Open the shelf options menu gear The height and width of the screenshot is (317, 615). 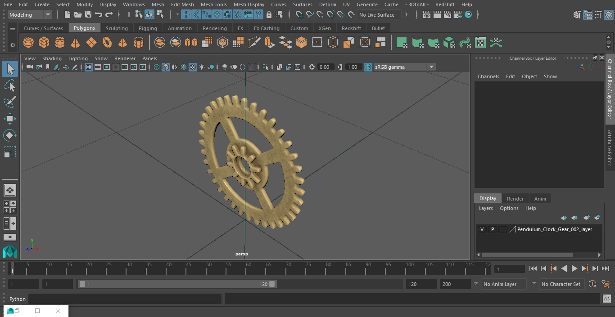pyautogui.click(x=13, y=45)
